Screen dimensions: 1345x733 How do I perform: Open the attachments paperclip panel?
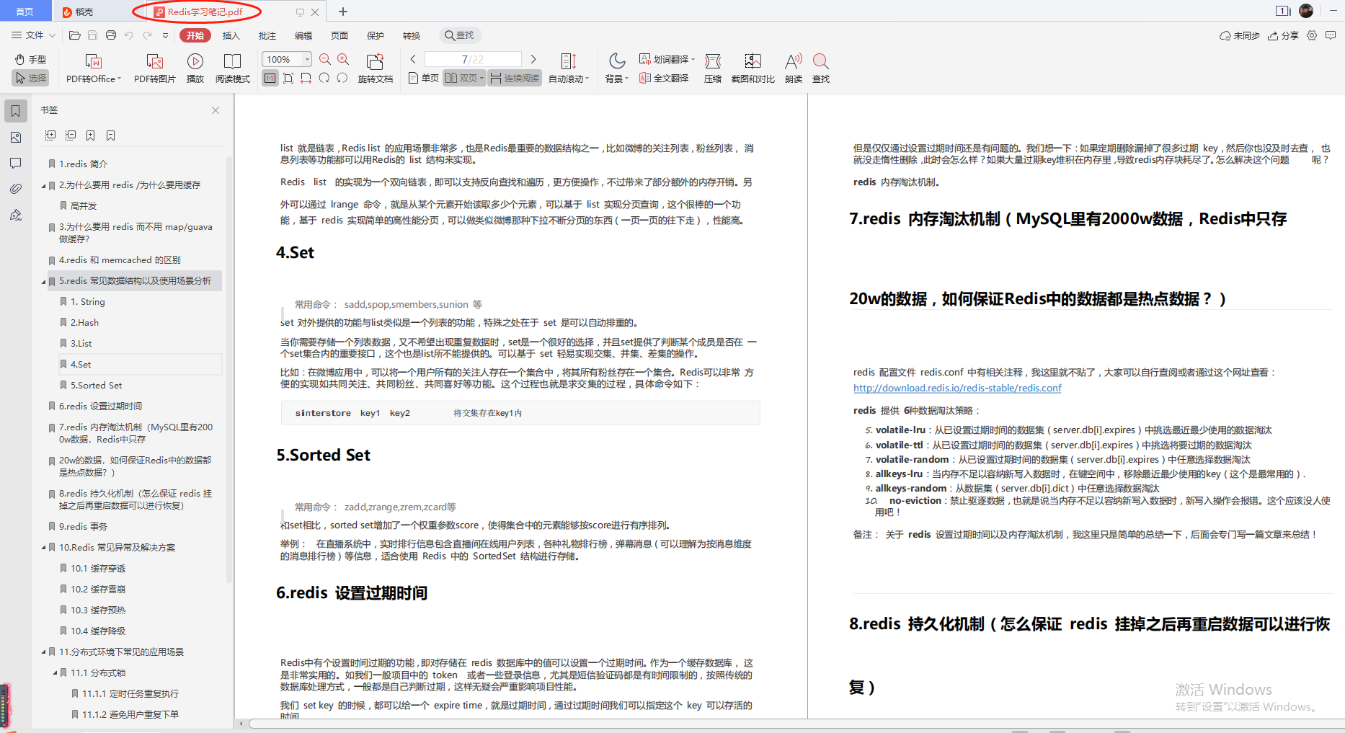(16, 189)
